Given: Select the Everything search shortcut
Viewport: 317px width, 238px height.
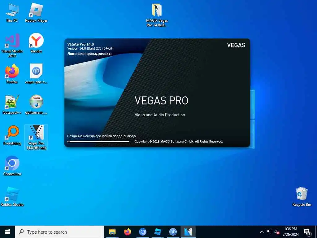Looking at the screenshot, I should (x=12, y=135).
